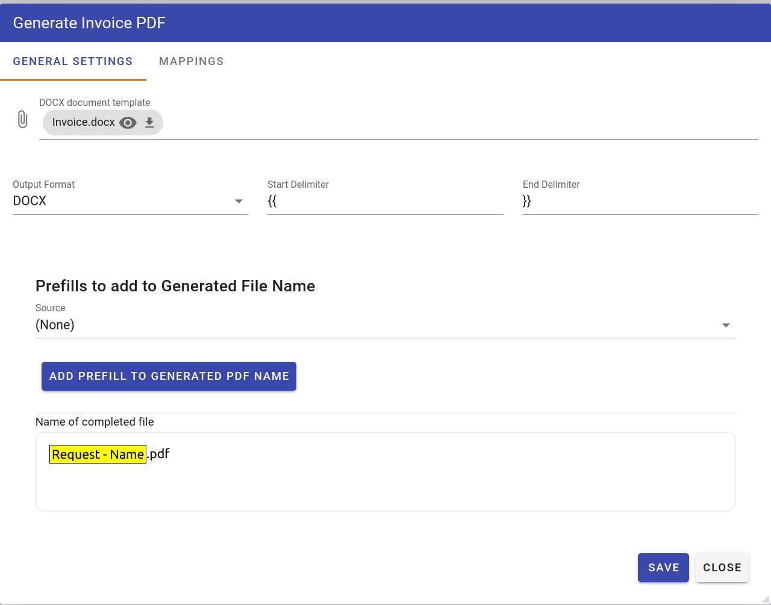Preview Invoice.docx with the eye icon
This screenshot has width=771, height=605.
tap(128, 123)
